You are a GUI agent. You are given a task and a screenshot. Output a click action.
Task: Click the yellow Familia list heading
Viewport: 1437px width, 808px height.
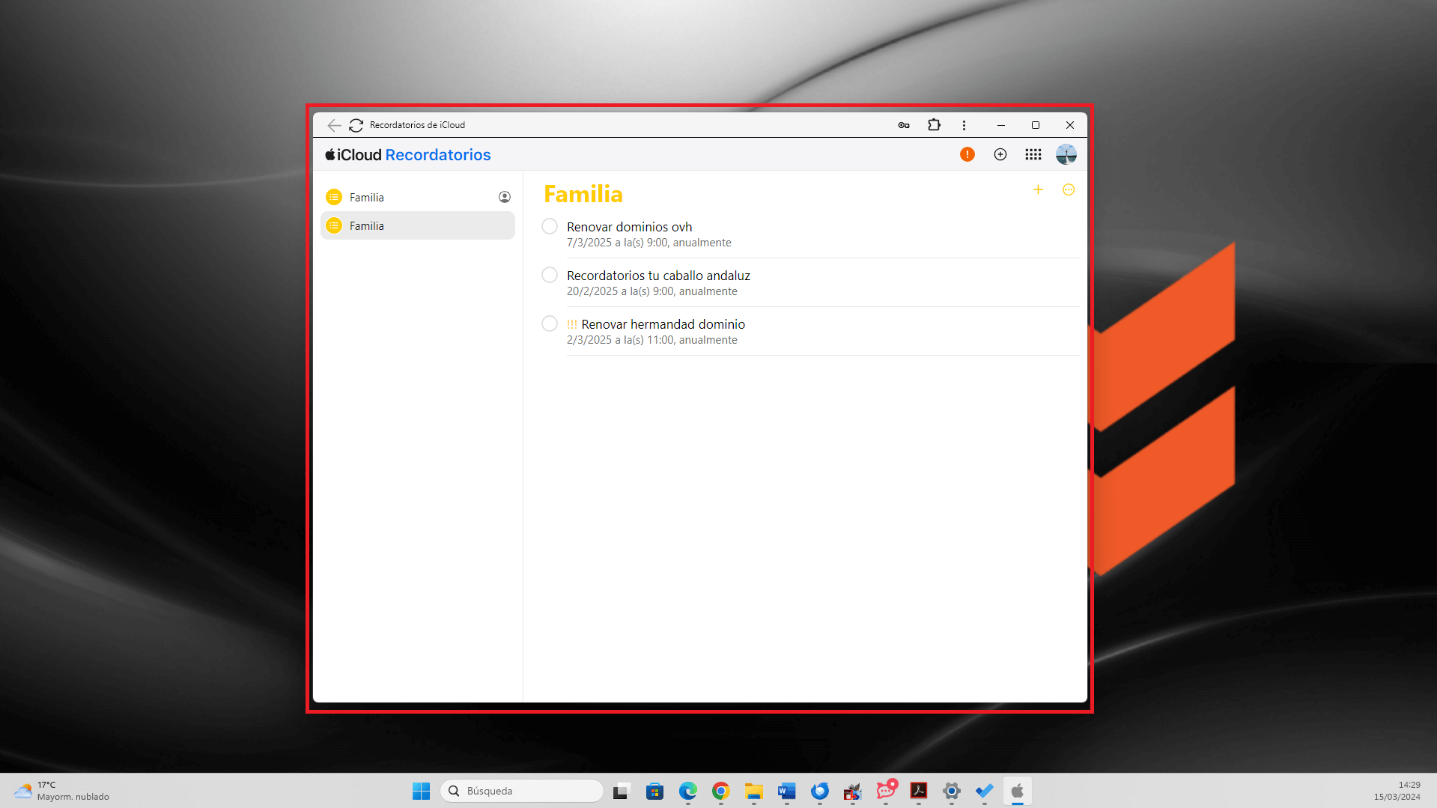583,194
